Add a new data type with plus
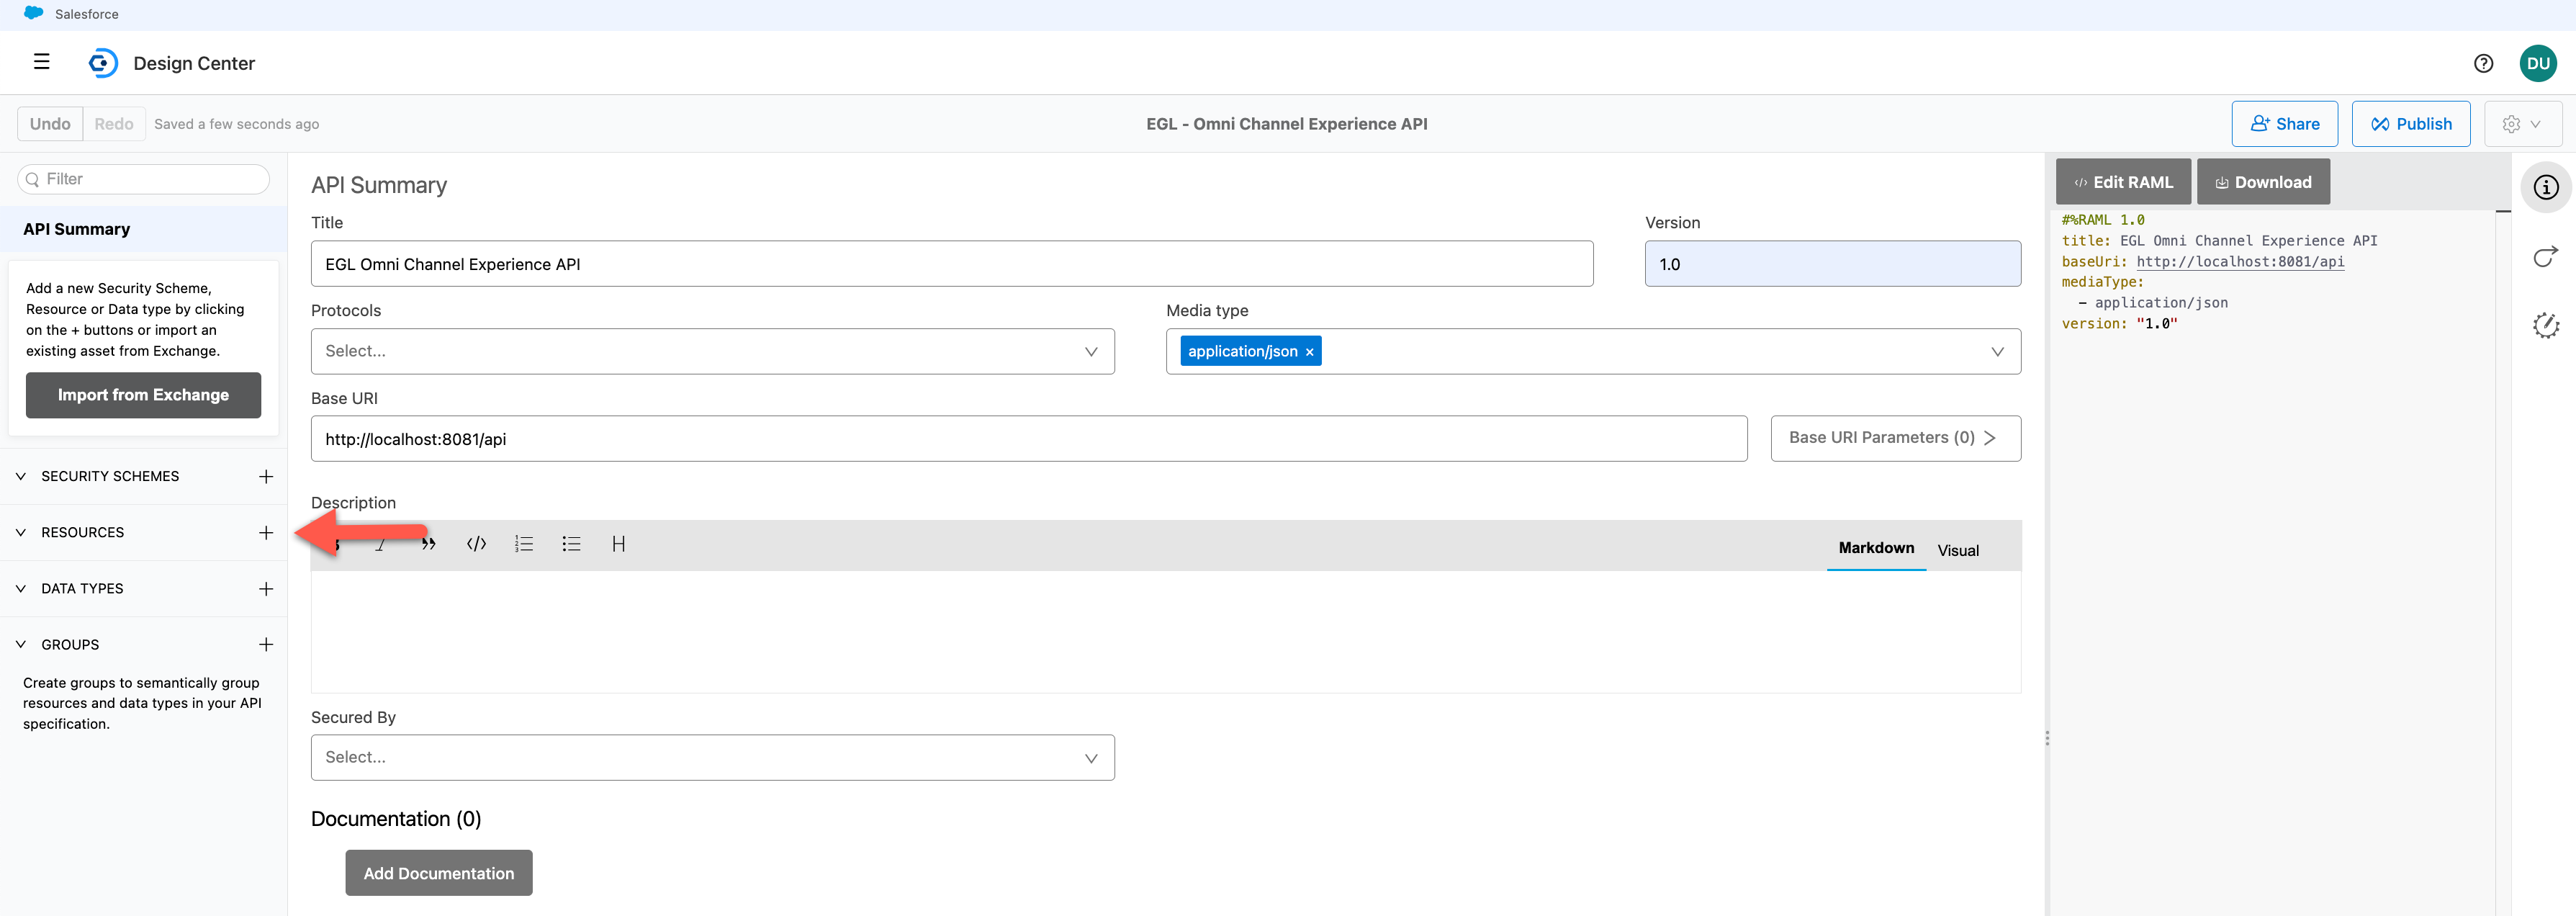 266,589
